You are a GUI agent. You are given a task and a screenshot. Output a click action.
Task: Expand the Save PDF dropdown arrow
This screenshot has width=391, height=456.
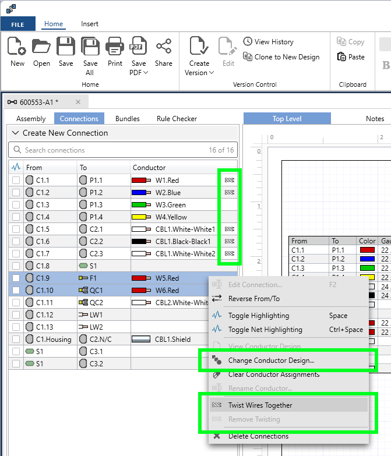click(x=146, y=73)
